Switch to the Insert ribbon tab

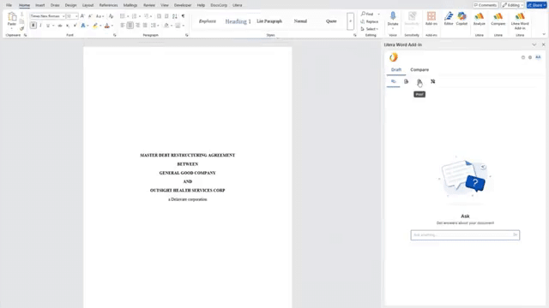[x=40, y=5]
